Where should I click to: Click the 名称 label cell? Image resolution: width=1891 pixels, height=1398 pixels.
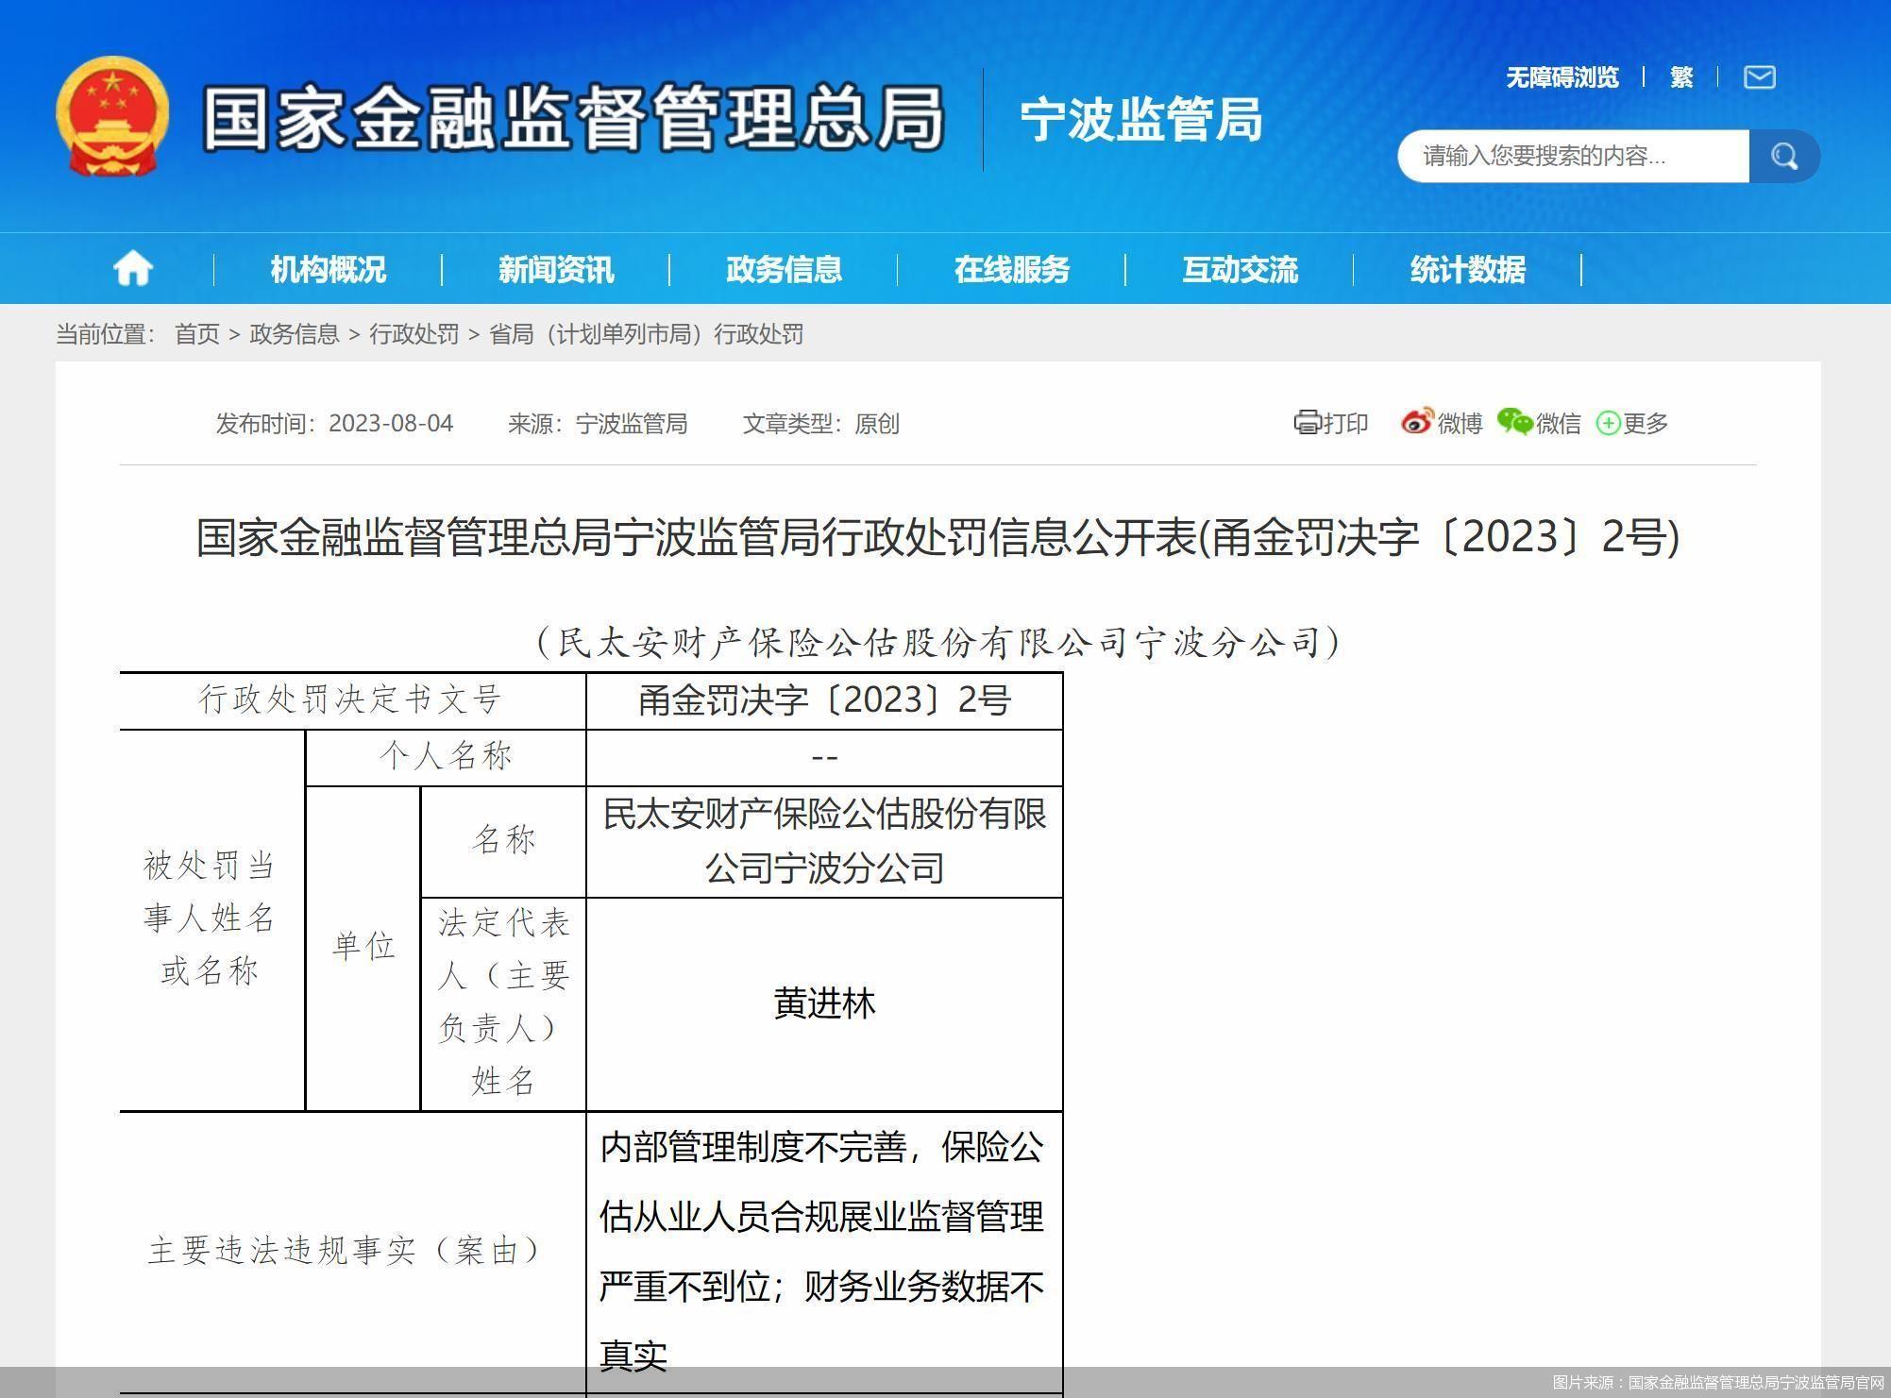pyautogui.click(x=503, y=841)
